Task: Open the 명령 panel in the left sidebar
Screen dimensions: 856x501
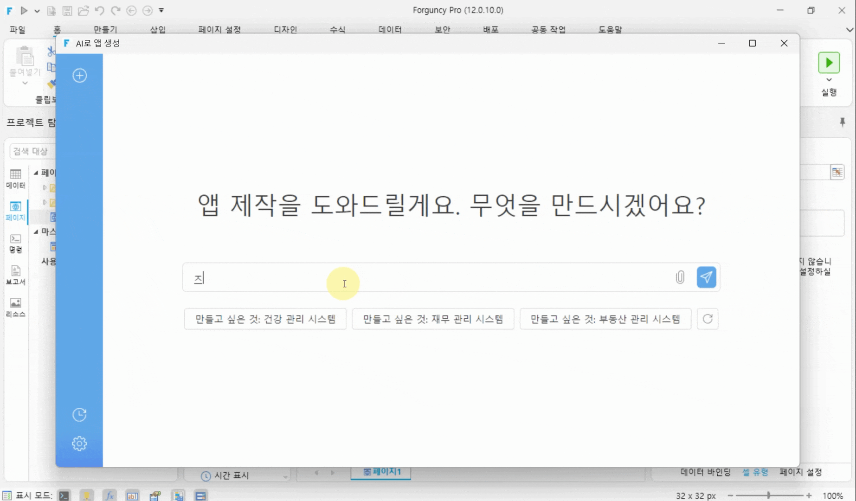Action: click(x=16, y=244)
